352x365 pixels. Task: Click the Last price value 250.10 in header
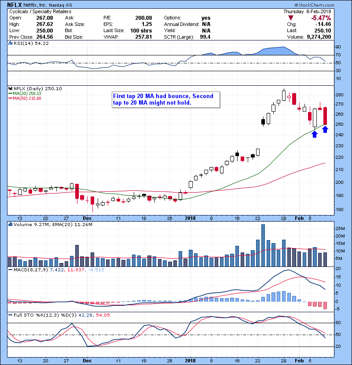pos(323,30)
